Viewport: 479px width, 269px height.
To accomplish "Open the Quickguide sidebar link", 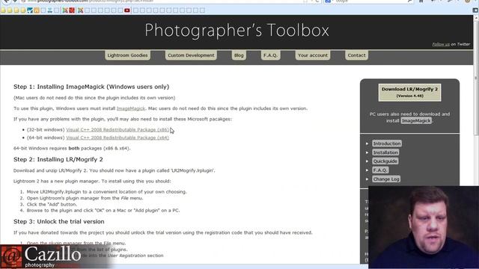I will (x=385, y=161).
